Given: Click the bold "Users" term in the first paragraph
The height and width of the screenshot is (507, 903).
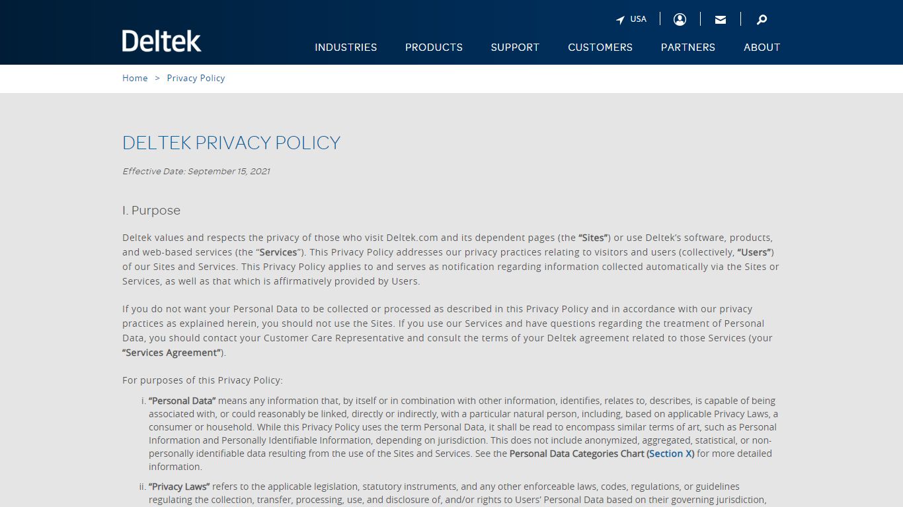Looking at the screenshot, I should tap(754, 252).
